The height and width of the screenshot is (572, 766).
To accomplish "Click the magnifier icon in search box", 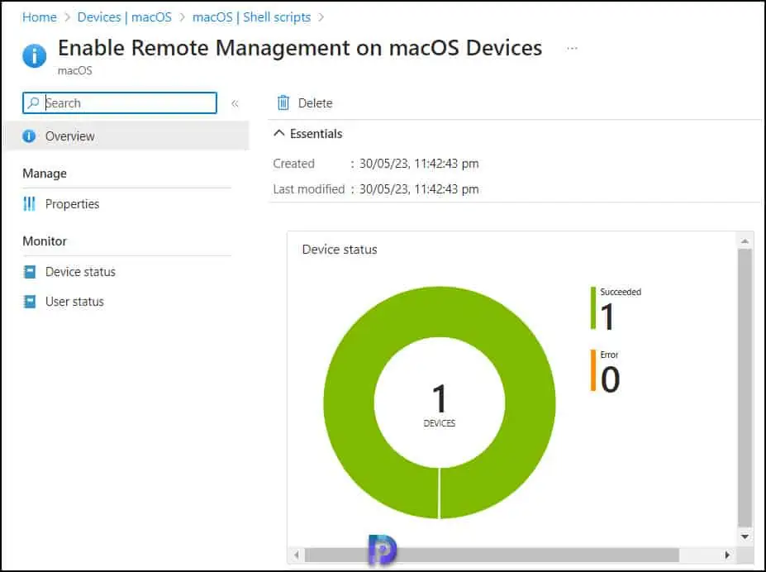I will [x=33, y=102].
